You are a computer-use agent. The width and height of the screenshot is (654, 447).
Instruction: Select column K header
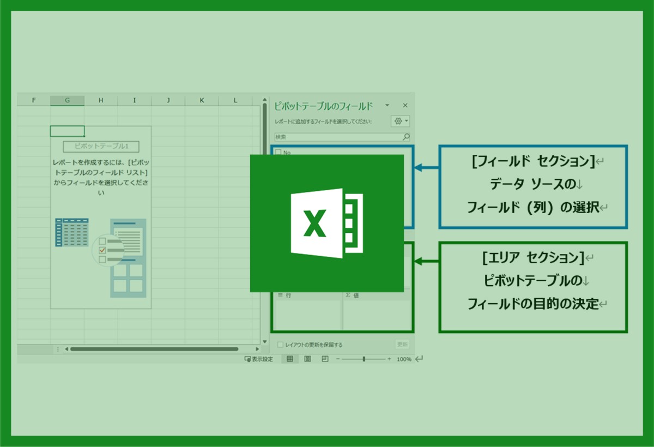coord(202,100)
